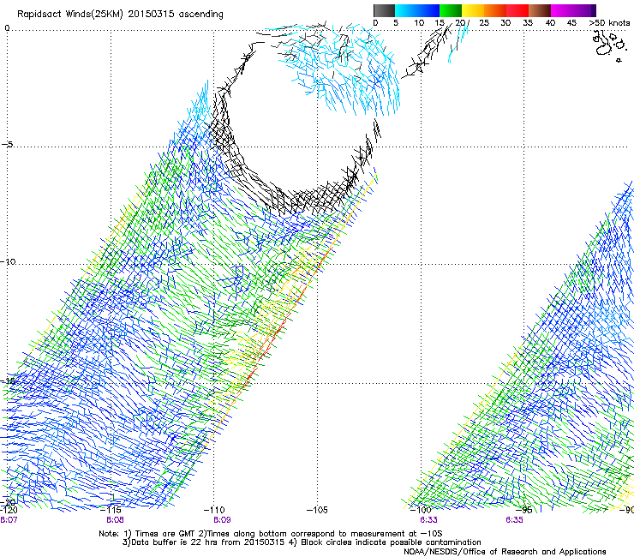Select the brown 35–40 knots legend segment
The image size is (634, 557).
540,10
